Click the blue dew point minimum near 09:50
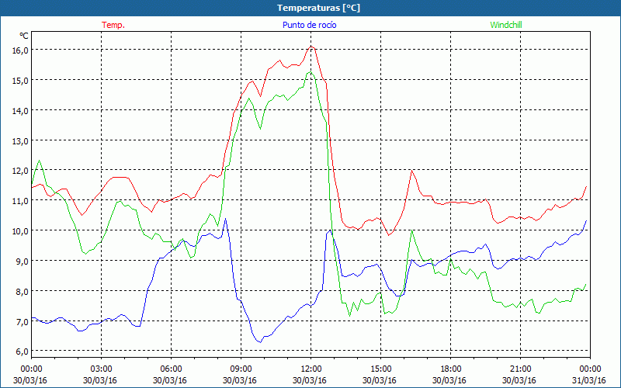The width and height of the screenshot is (621, 388). tap(260, 342)
